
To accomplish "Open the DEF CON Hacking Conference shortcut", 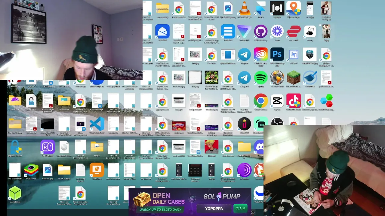I will pyautogui.click(x=162, y=171).
